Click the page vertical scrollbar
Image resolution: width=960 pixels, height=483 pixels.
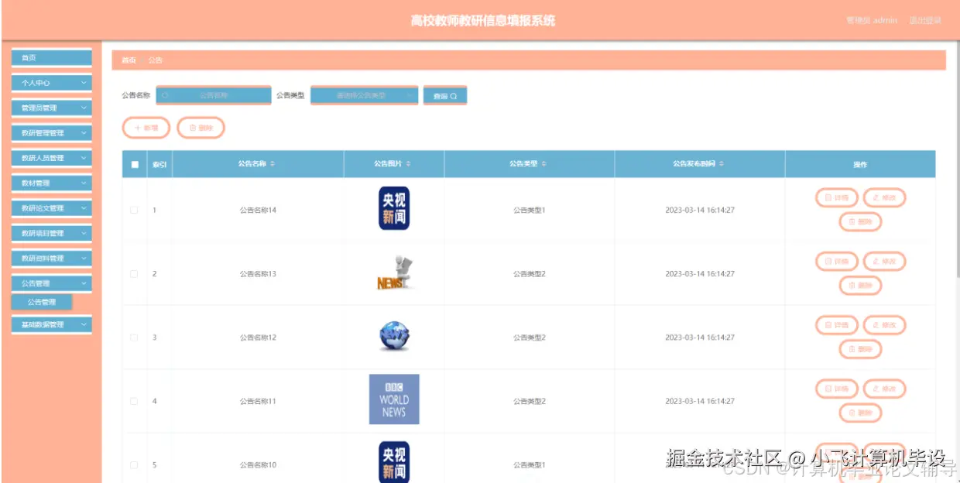pyautogui.click(x=957, y=159)
